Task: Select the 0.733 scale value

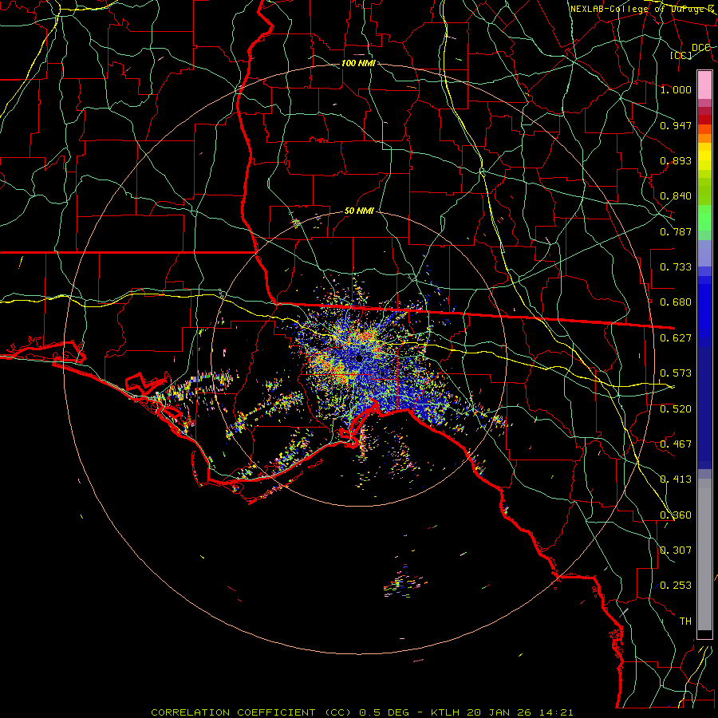Action: tap(676, 267)
